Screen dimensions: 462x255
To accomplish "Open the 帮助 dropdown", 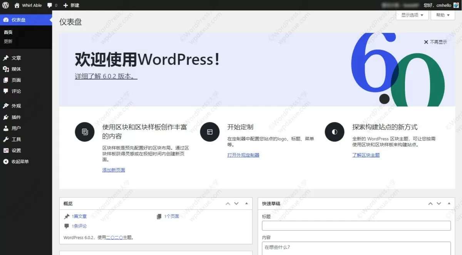I will click(x=442, y=15).
